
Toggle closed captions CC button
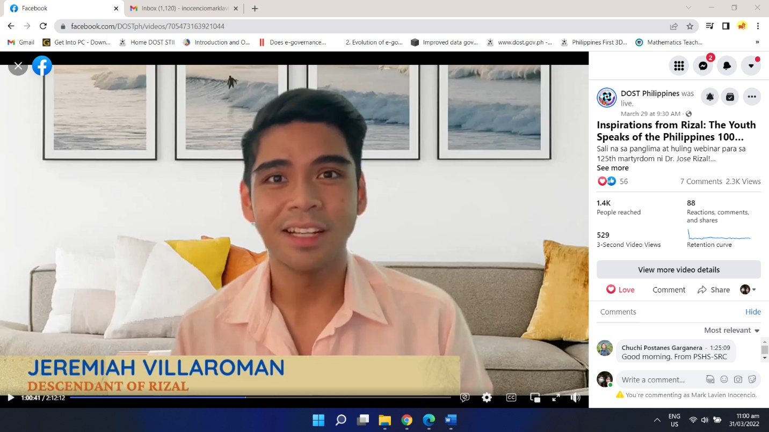[x=511, y=398]
